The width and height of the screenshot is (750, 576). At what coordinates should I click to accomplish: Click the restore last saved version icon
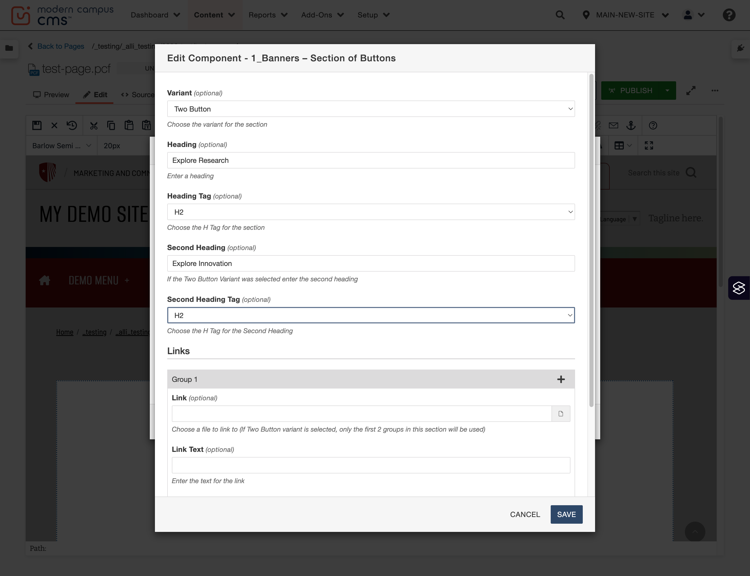tap(72, 125)
